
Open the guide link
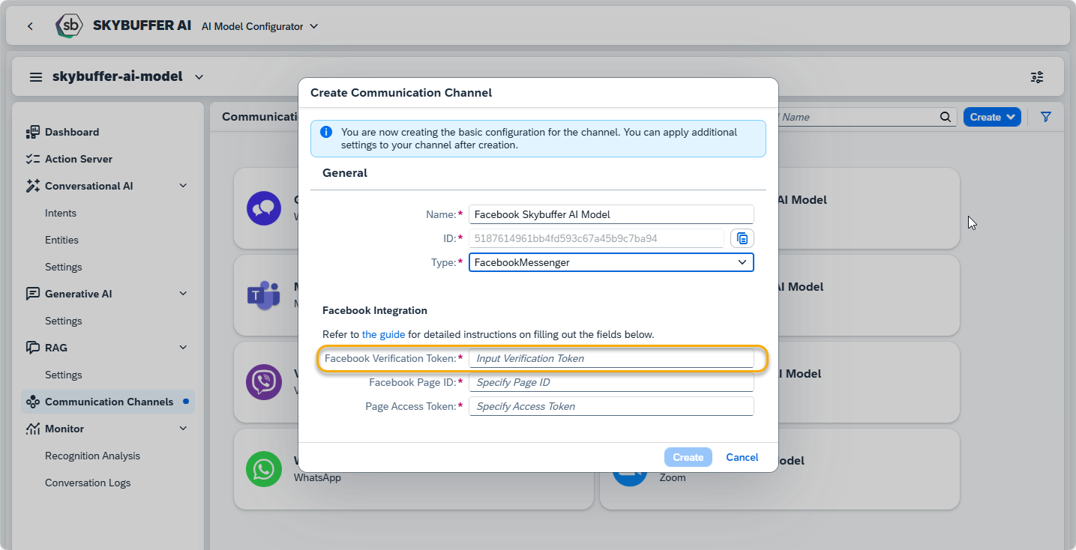point(383,334)
